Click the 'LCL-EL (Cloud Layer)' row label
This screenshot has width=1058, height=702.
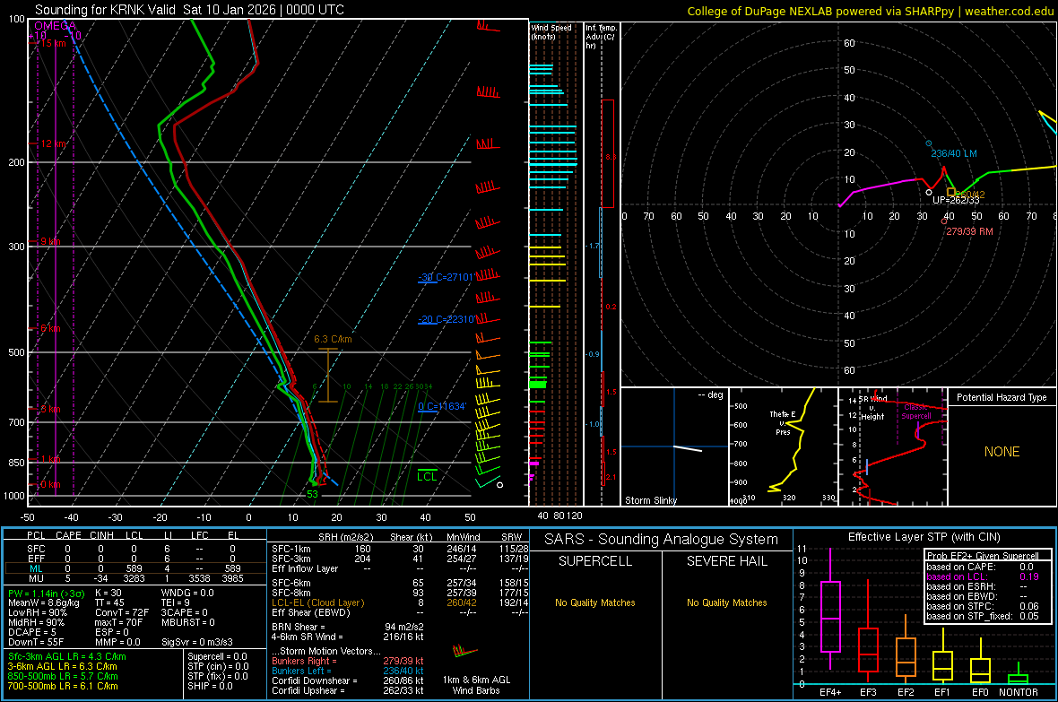click(317, 602)
